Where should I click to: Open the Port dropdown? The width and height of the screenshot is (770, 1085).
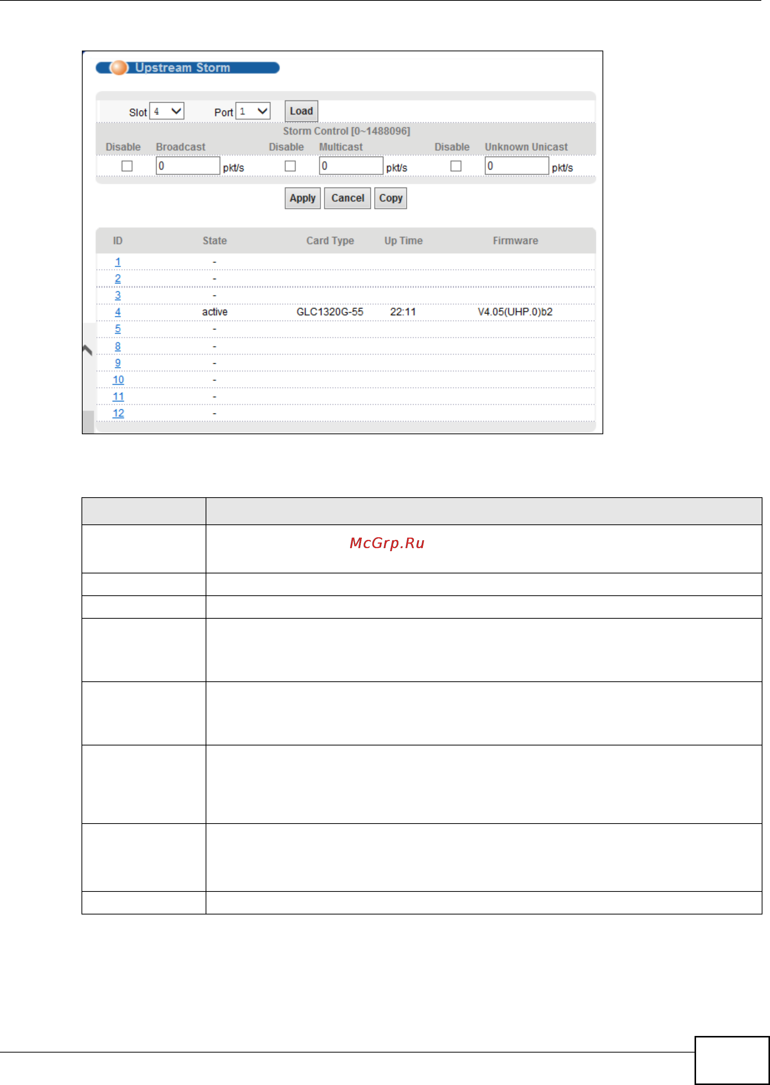coord(253,112)
